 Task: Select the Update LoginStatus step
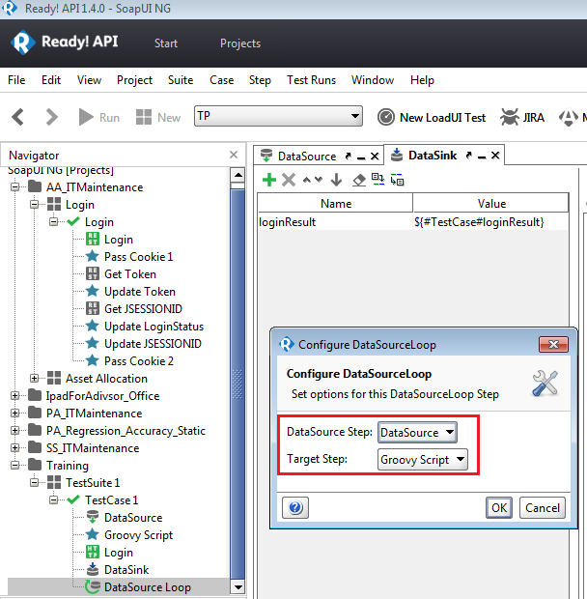pyautogui.click(x=154, y=327)
